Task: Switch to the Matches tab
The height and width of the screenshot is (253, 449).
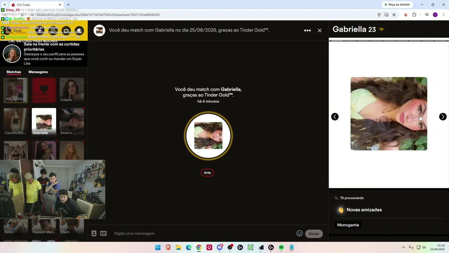Action: (x=14, y=72)
